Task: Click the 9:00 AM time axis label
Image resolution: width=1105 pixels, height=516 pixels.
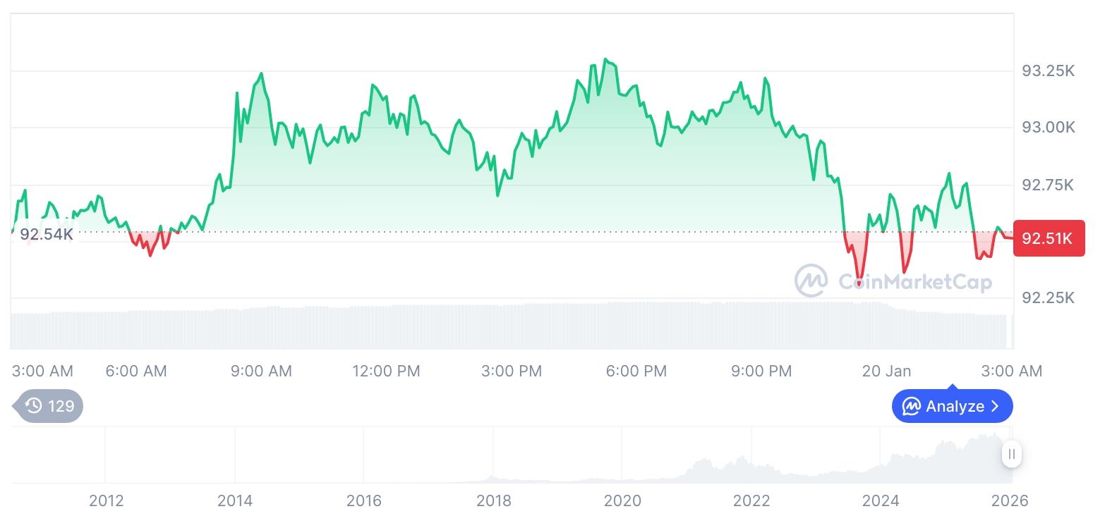Action: tap(261, 371)
